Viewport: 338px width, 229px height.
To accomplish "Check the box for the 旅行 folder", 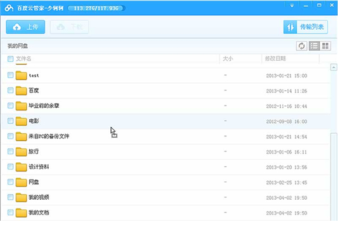I will (10, 152).
